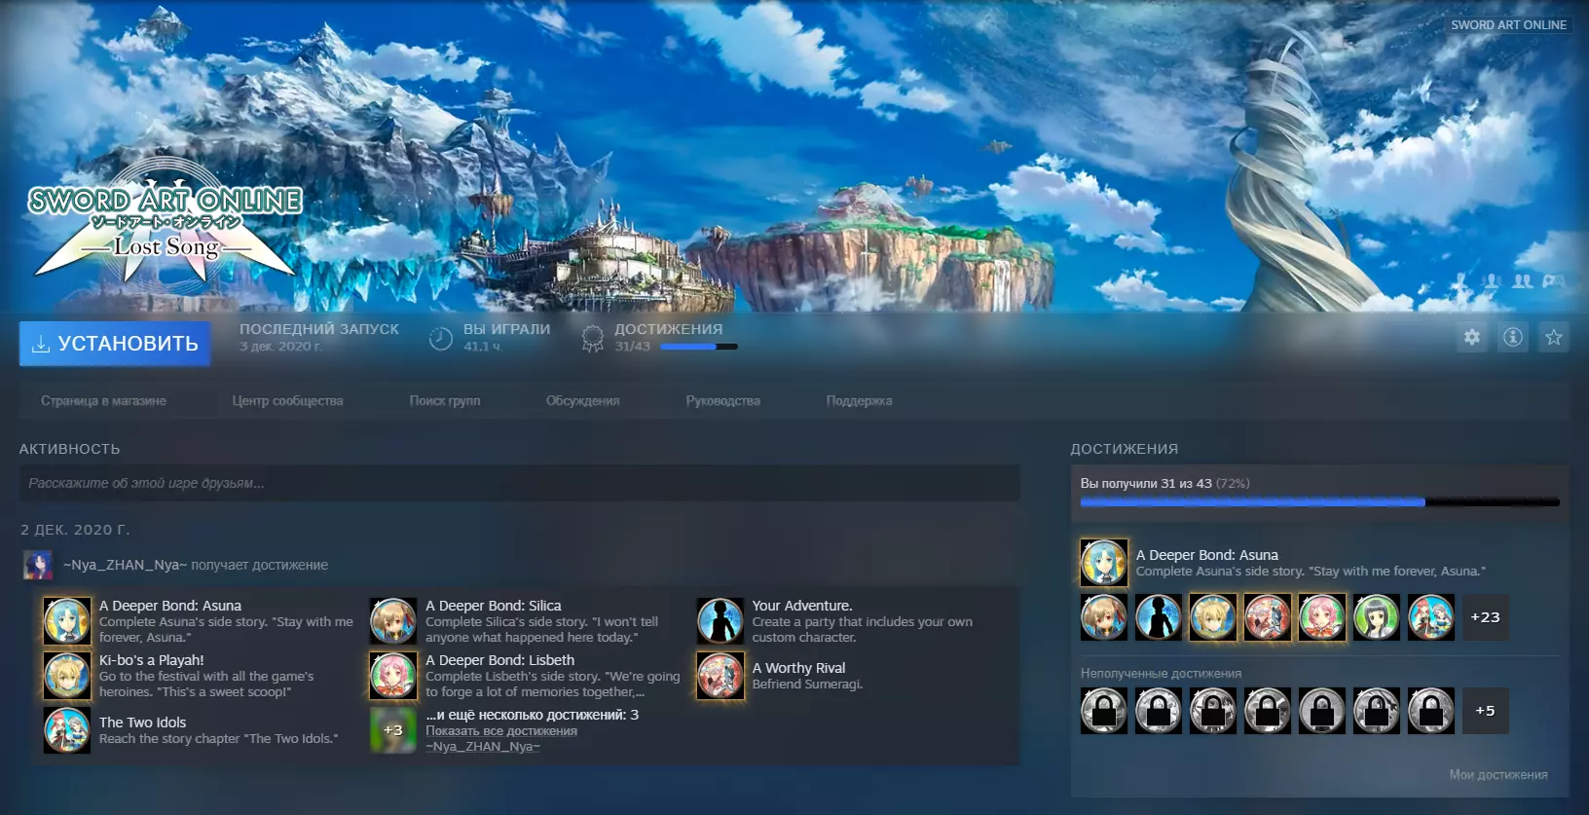Click the blonde character icon in achievements panel

coord(1213,617)
